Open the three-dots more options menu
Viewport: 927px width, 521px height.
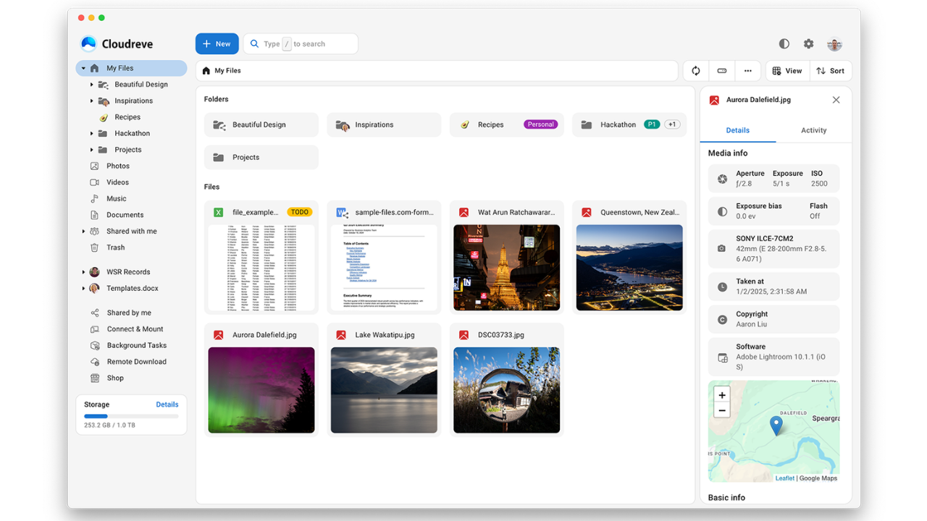[748, 71]
